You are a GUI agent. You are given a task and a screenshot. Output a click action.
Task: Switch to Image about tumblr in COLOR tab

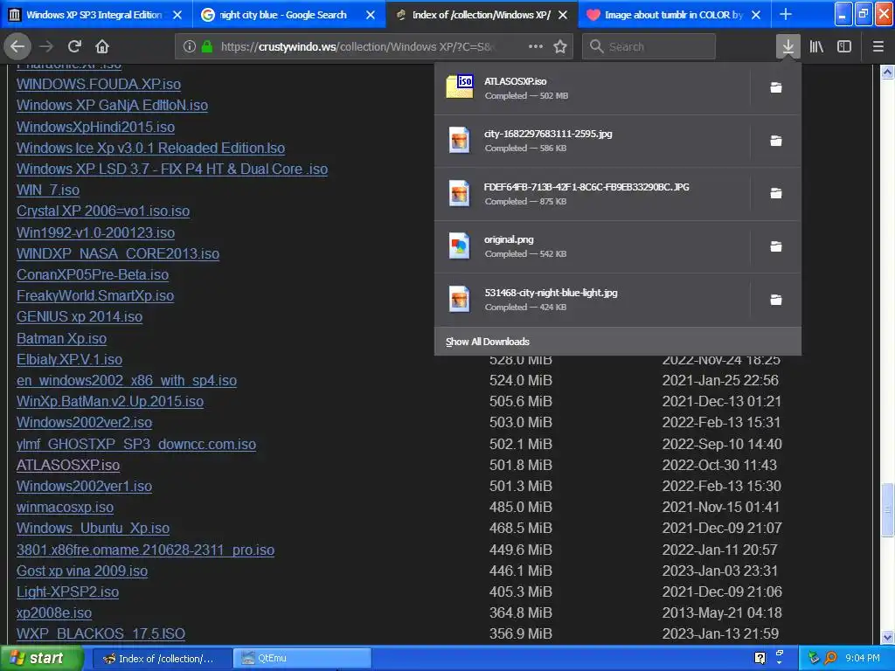tap(674, 15)
